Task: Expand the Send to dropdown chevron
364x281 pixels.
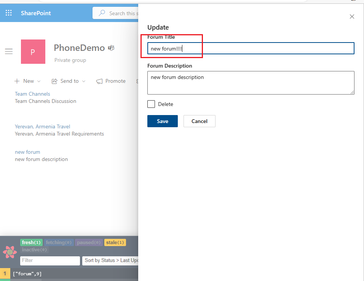Action: coord(84,81)
